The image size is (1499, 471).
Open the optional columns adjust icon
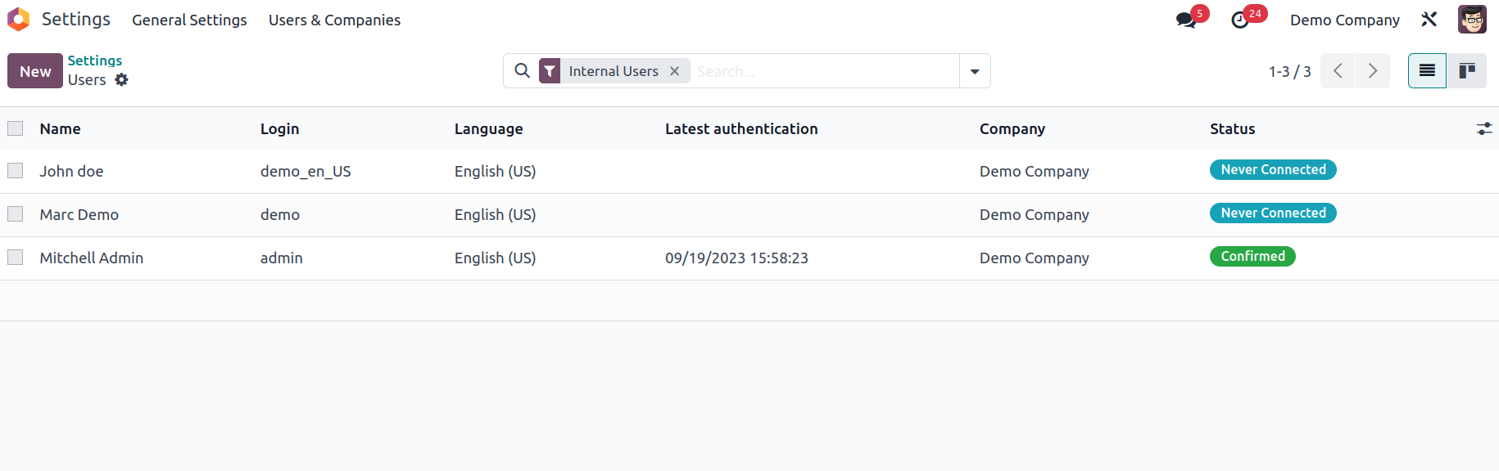tap(1484, 129)
